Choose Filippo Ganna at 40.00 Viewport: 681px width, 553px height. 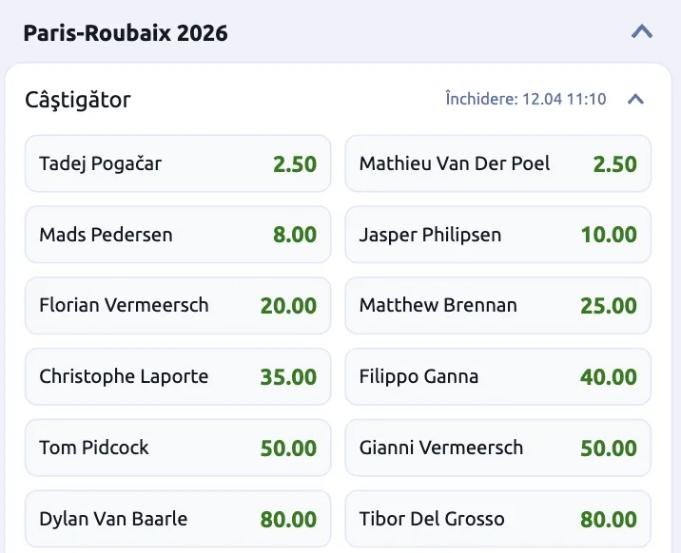(x=497, y=377)
